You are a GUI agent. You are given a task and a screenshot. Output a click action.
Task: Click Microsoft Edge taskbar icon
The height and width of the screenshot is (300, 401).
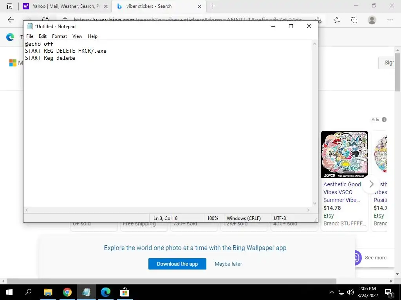click(x=105, y=292)
